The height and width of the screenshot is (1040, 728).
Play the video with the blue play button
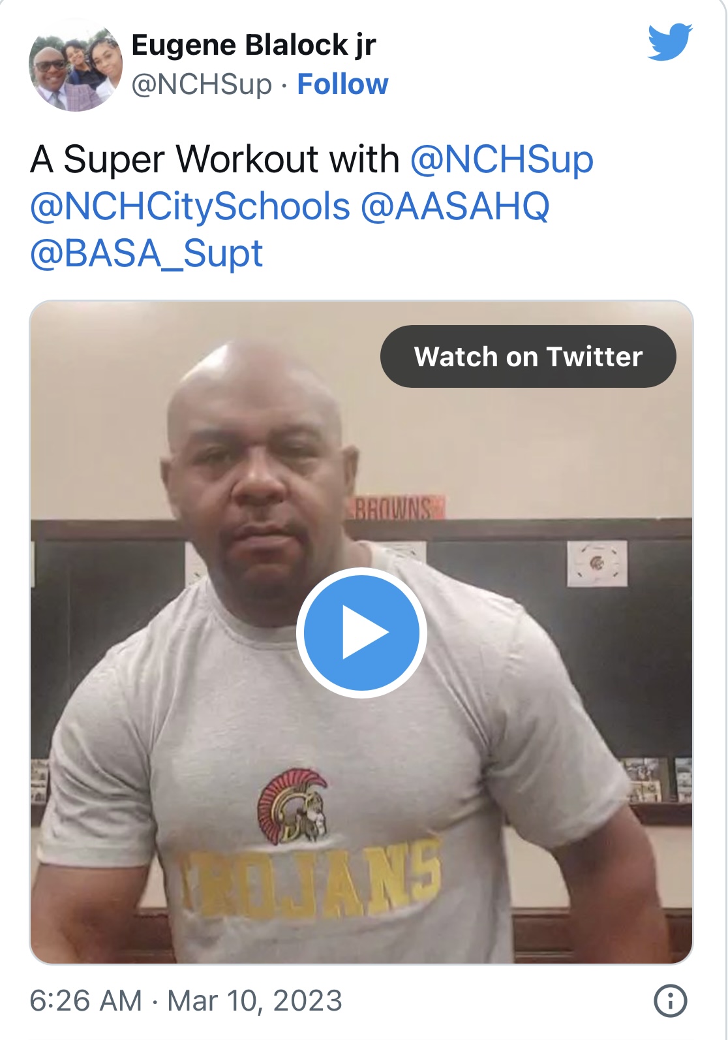362,633
